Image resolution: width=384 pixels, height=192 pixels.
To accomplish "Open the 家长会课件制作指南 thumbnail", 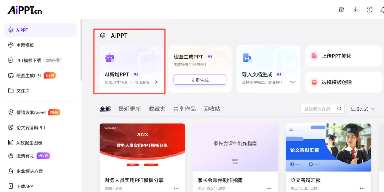I will pos(235,147).
